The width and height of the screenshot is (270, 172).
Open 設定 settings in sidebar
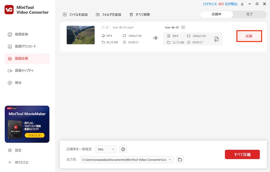[x=18, y=150]
